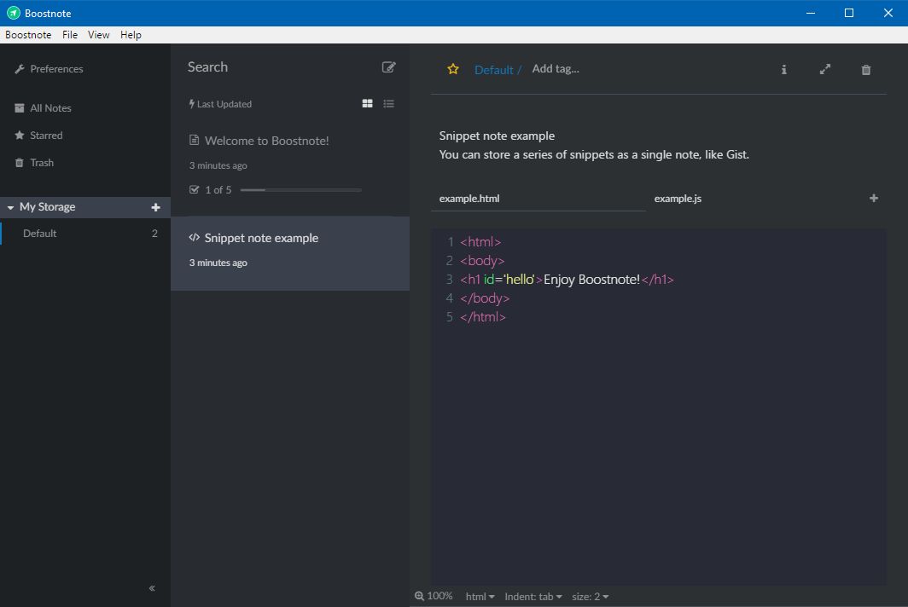Focus the Search field
Screen dimensions: 908x607
coord(278,67)
